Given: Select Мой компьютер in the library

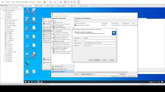Looking at the screenshot, I should [10, 11].
